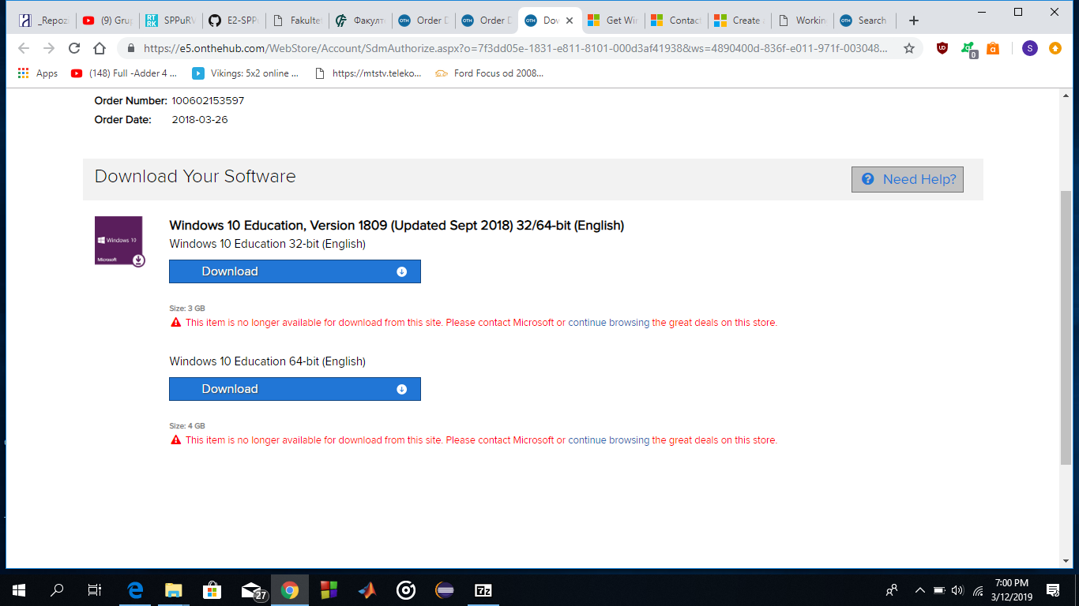Open the volume control in system tray
Screen dimensions: 1079x606
pos(958,589)
